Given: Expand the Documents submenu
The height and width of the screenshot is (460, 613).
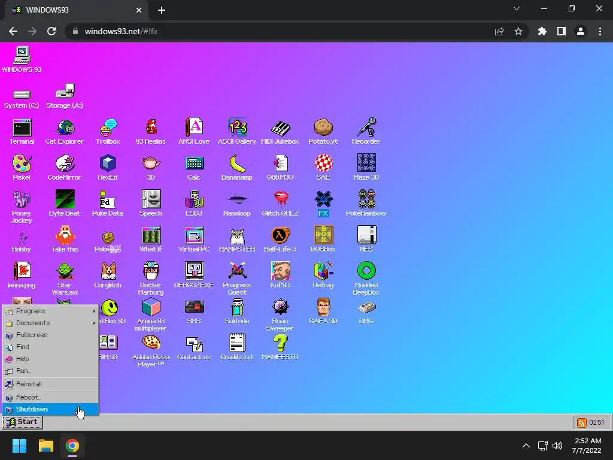Looking at the screenshot, I should click(x=50, y=323).
